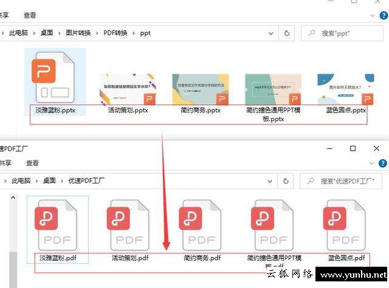Screen dimensions: 389x288
Task: Minimize the 优速PDF工厂 window
Action: pos(329,148)
